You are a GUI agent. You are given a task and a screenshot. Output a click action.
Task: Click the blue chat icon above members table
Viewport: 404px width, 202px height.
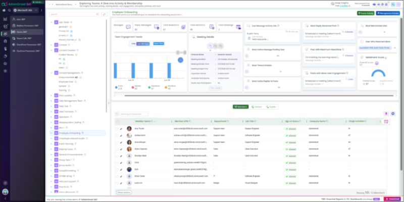393,114
